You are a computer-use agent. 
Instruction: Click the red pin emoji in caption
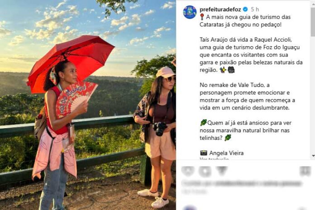[202, 17]
